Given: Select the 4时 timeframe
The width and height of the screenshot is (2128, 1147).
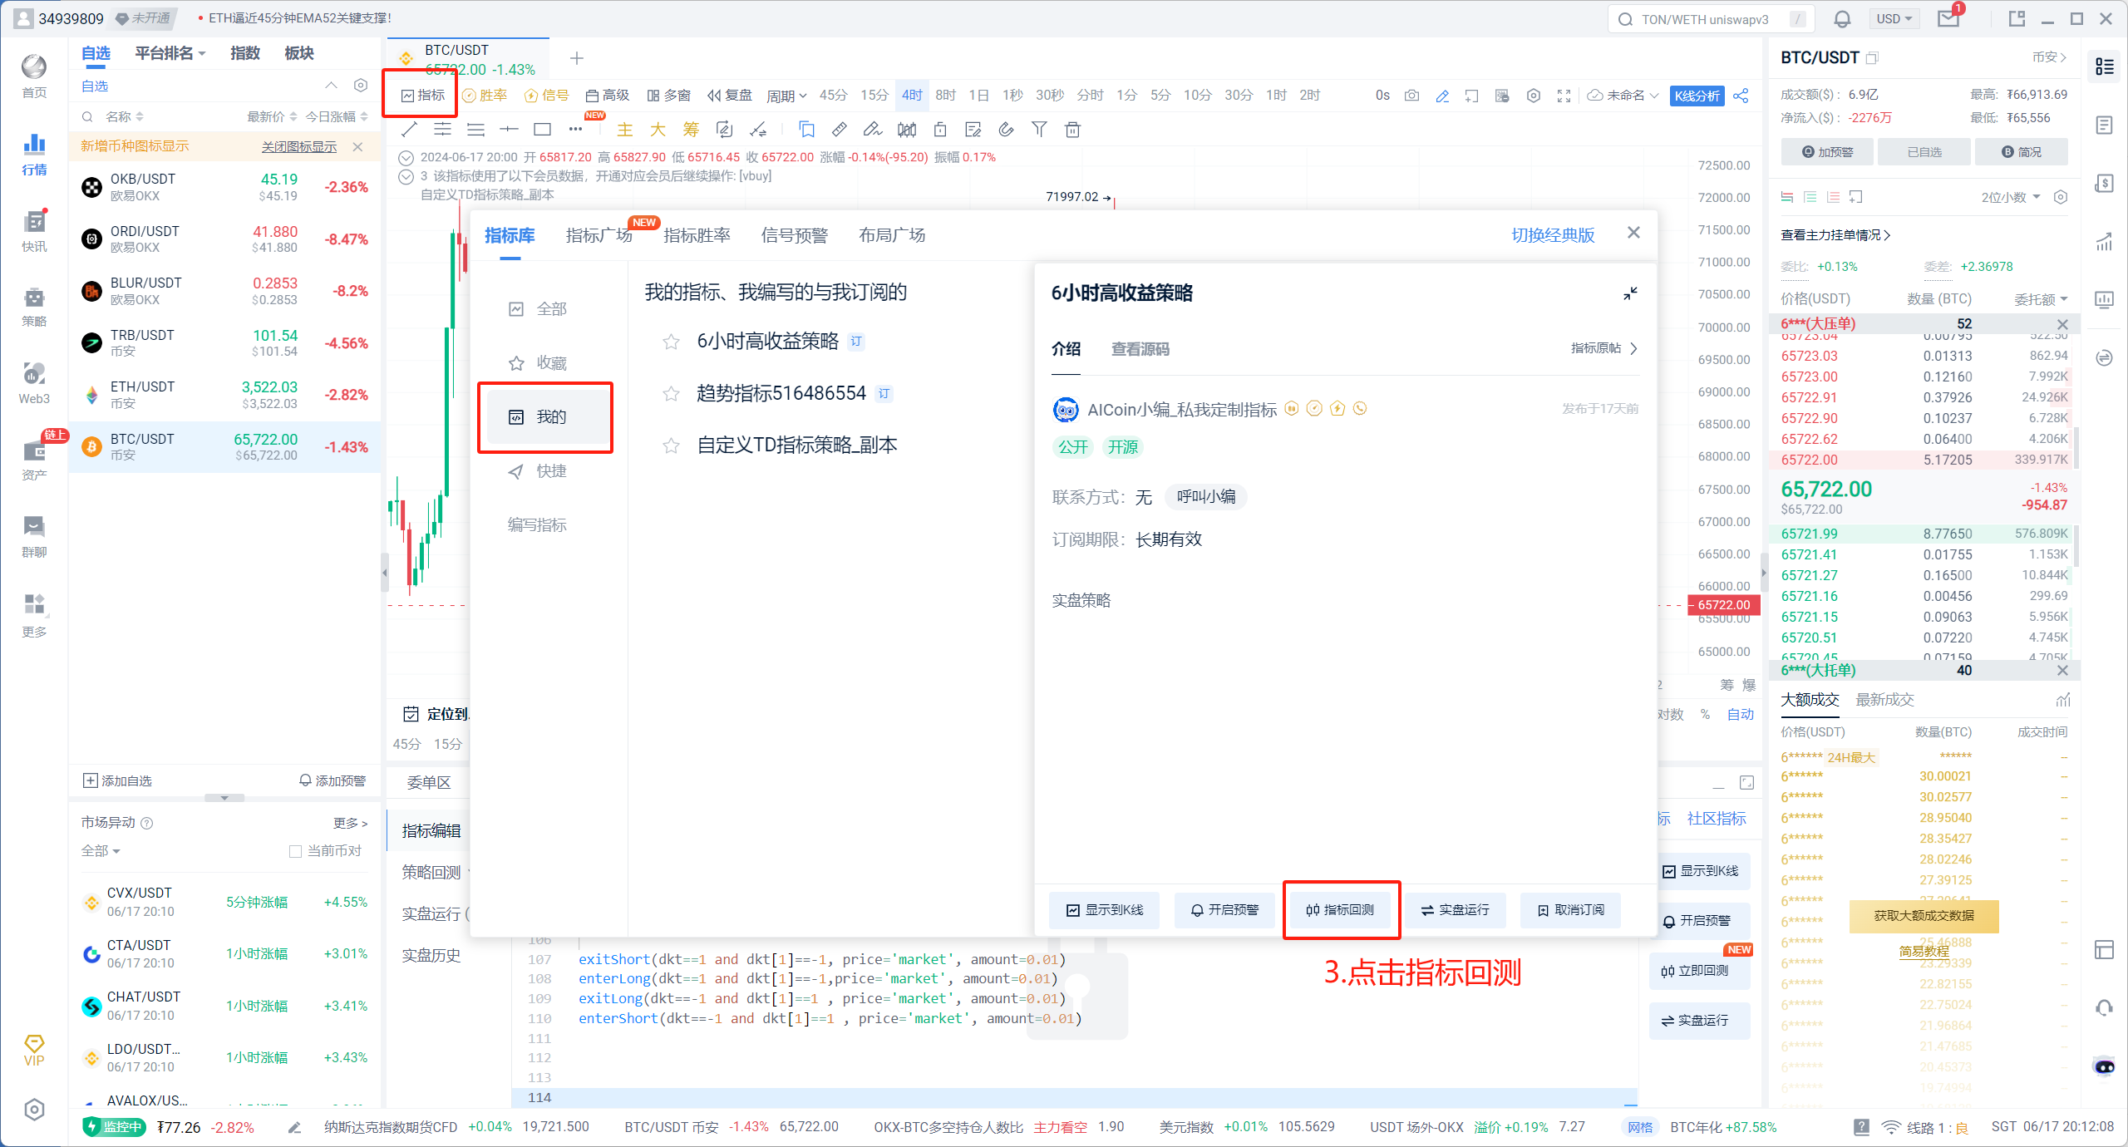Looking at the screenshot, I should tap(912, 96).
